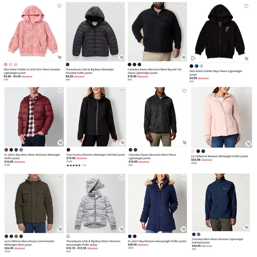Choose blue swatch on Okie Dokie boys jacket
This screenshot has width=257, height=257.
tap(196, 66)
